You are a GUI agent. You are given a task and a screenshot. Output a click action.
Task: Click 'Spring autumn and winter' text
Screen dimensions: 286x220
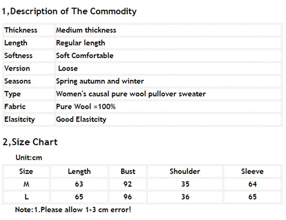[100, 81]
